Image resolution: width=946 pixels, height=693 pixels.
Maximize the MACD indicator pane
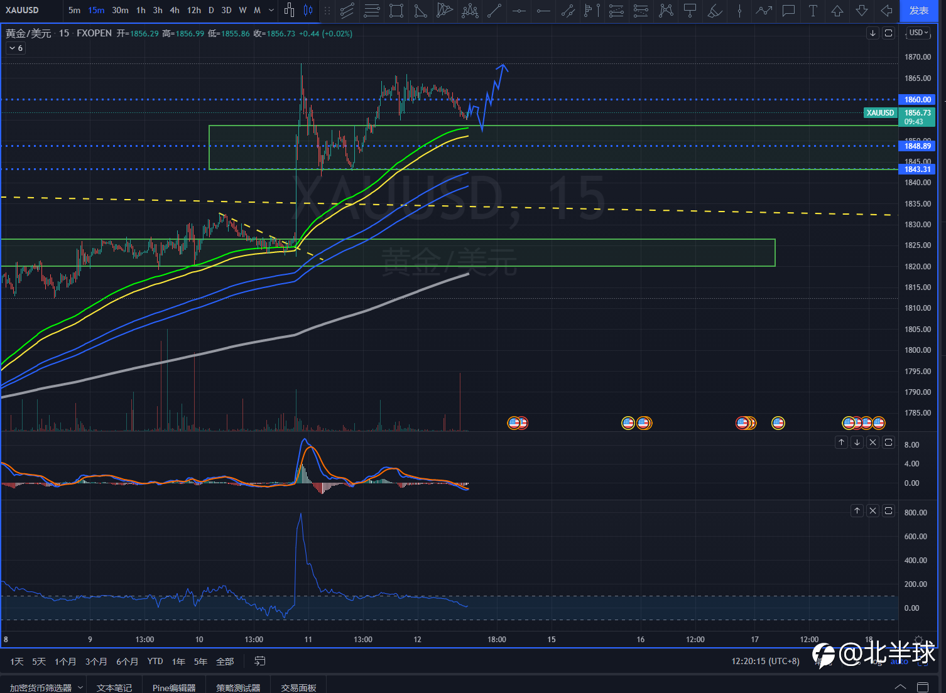[889, 443]
